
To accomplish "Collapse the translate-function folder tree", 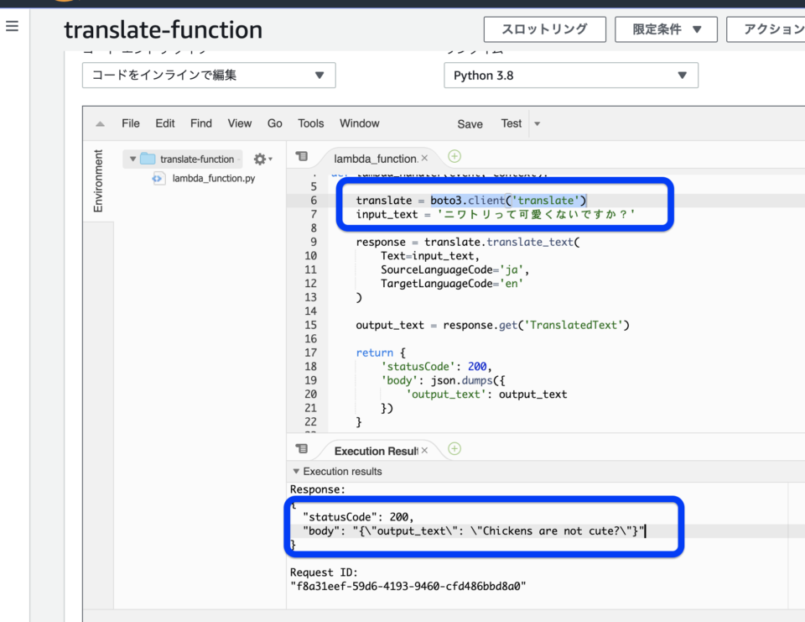I will pyautogui.click(x=133, y=159).
